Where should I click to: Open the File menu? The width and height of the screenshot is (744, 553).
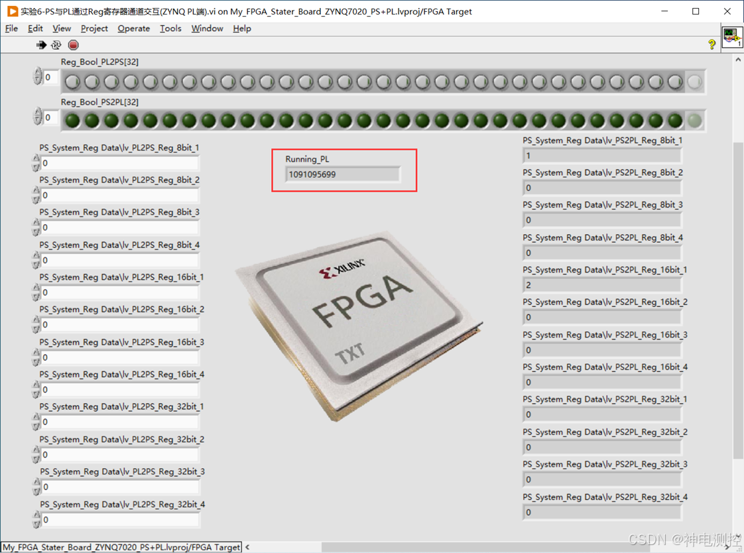point(11,29)
